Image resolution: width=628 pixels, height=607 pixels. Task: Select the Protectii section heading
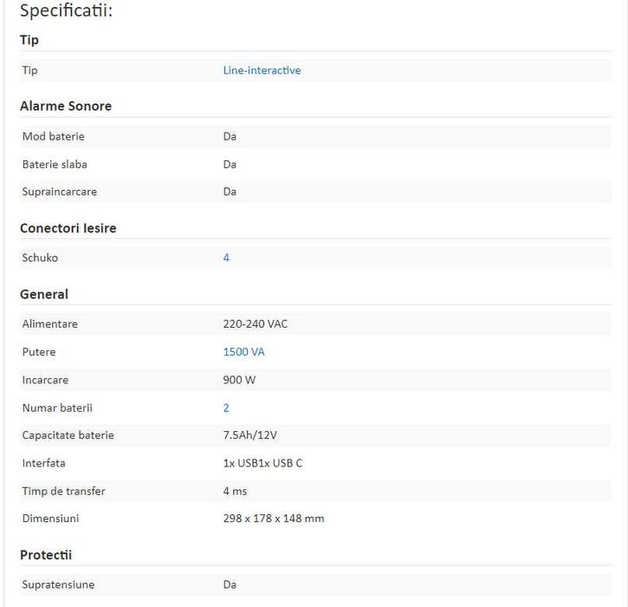click(46, 554)
